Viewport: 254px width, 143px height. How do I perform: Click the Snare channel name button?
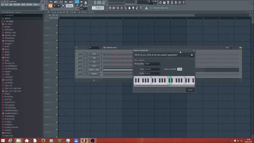94,66
